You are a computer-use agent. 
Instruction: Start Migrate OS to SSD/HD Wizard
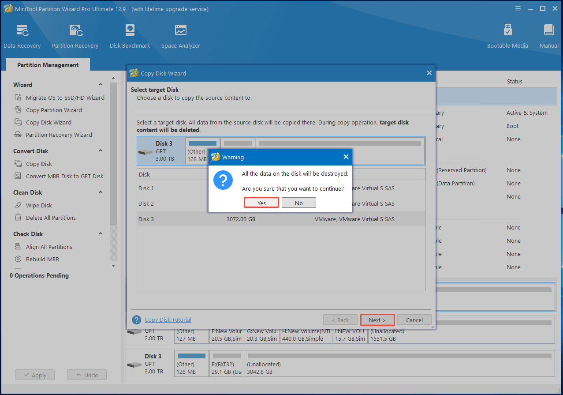tap(65, 98)
